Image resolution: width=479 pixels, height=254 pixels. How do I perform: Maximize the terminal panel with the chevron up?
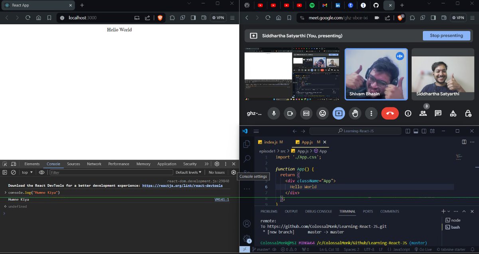(x=464, y=211)
